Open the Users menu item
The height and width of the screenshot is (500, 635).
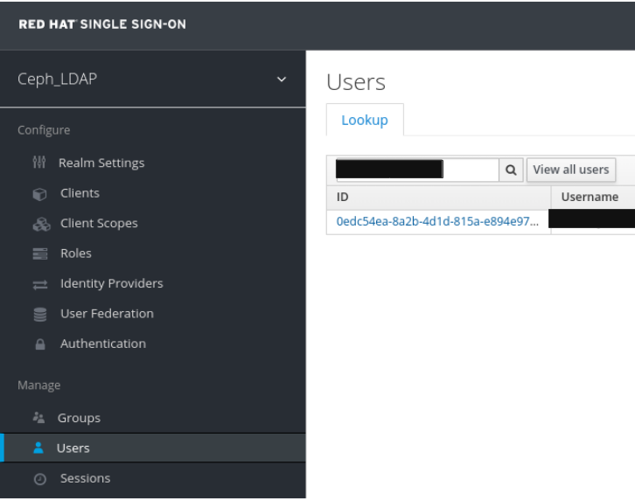pyautogui.click(x=73, y=448)
